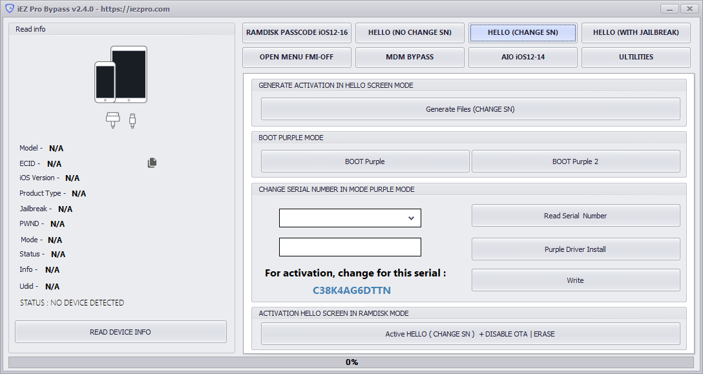Click the 0% progress bar
This screenshot has height=374, width=703.
(351, 362)
